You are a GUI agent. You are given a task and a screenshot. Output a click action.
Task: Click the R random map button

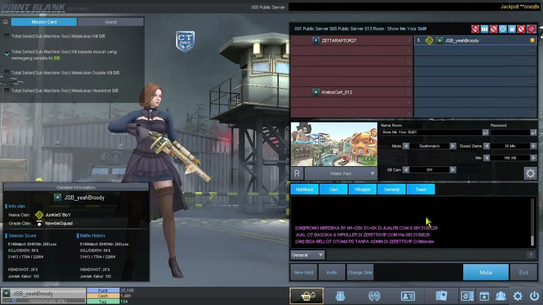(297, 173)
